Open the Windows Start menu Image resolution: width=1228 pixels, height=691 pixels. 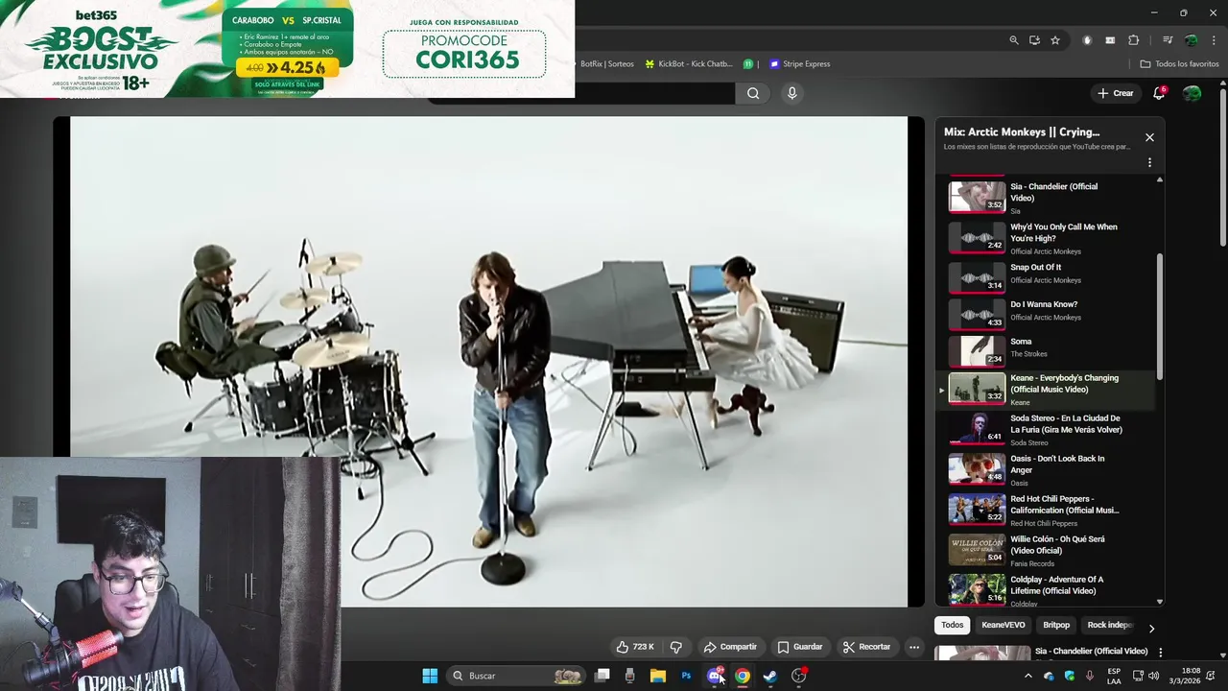pyautogui.click(x=430, y=676)
